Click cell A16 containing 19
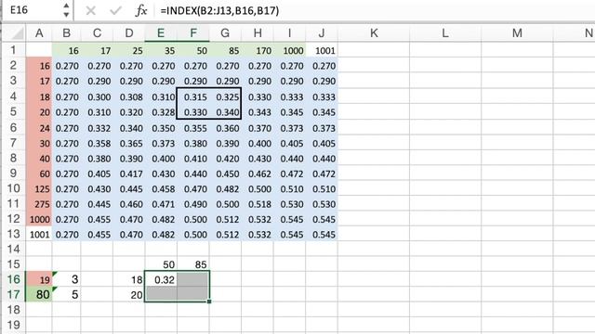 tap(39, 279)
